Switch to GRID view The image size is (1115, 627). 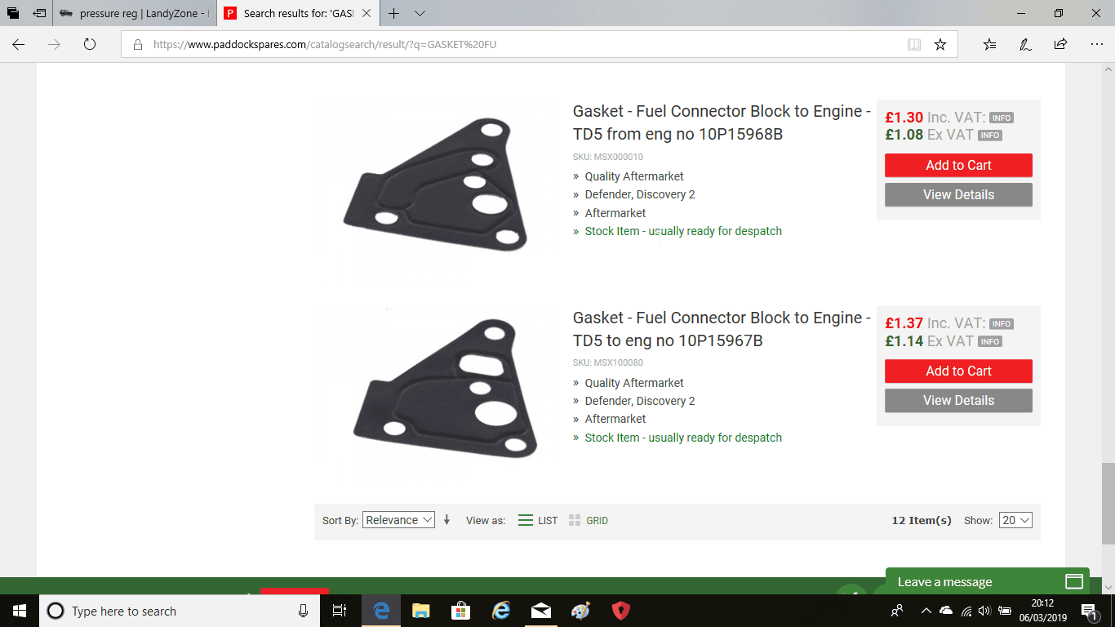click(589, 520)
